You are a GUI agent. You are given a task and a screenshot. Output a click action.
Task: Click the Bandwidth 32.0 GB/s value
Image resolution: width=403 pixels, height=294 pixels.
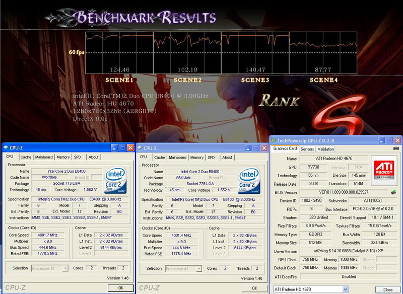click(380, 242)
